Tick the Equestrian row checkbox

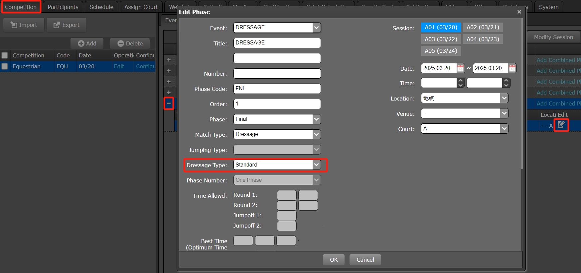click(5, 66)
